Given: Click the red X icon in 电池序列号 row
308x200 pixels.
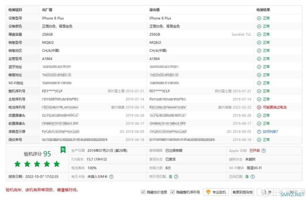Looking at the screenshot, I should point(259,107).
